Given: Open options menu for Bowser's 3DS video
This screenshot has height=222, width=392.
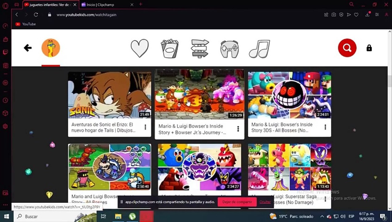Looking at the screenshot, I should point(325,127).
